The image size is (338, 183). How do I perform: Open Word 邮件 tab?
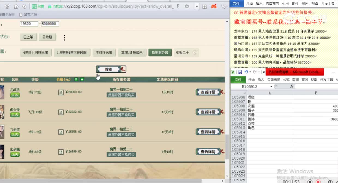point(295,3)
